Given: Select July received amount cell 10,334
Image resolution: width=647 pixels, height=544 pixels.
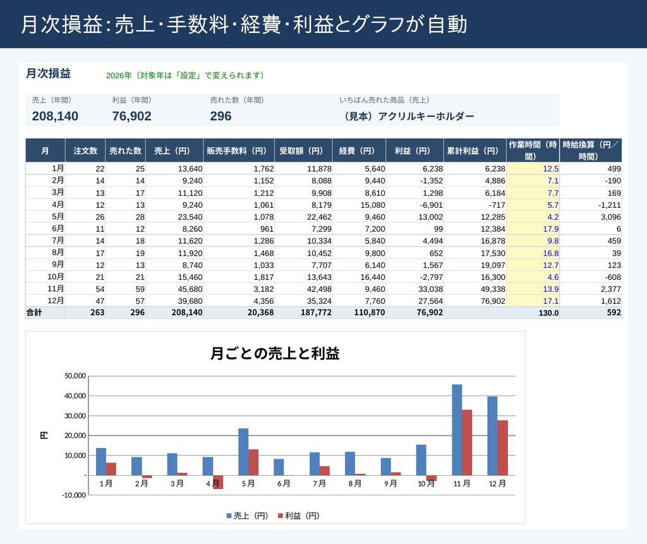Looking at the screenshot, I should tap(303, 241).
